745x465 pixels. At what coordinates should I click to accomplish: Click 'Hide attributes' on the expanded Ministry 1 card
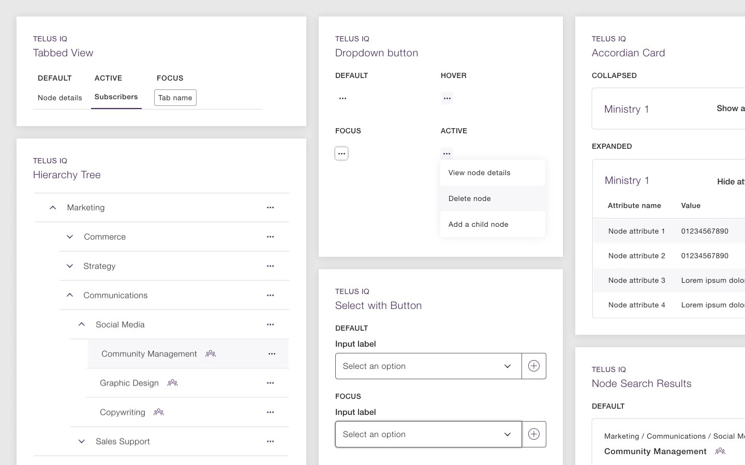pos(730,181)
